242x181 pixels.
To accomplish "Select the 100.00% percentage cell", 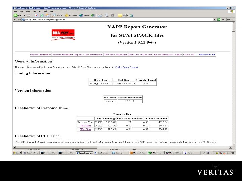I will [109, 122].
